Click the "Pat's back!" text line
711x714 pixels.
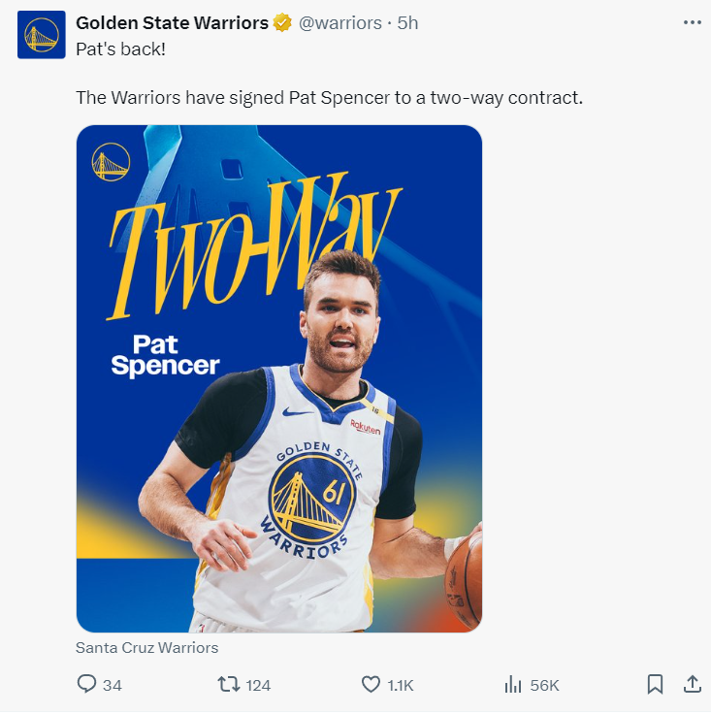120,49
